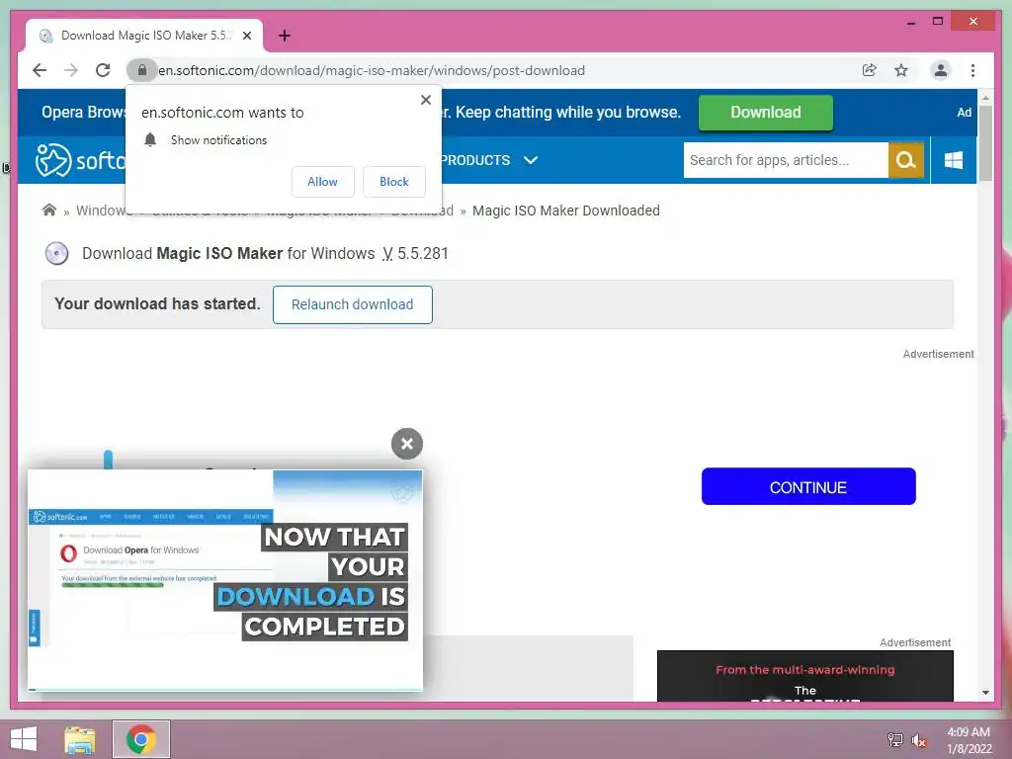
Task: Go to home via the breadcrumb house icon
Action: click(49, 210)
